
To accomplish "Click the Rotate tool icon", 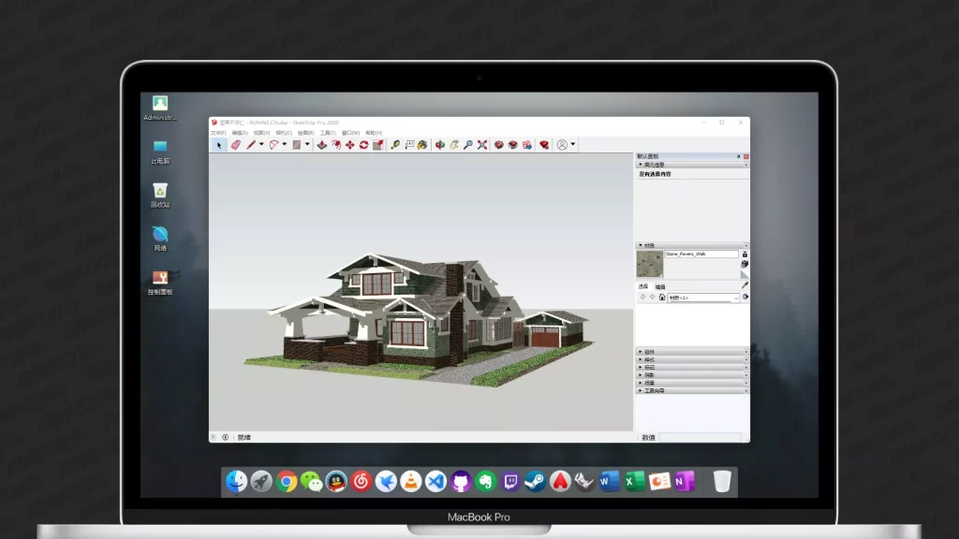I will pyautogui.click(x=363, y=145).
